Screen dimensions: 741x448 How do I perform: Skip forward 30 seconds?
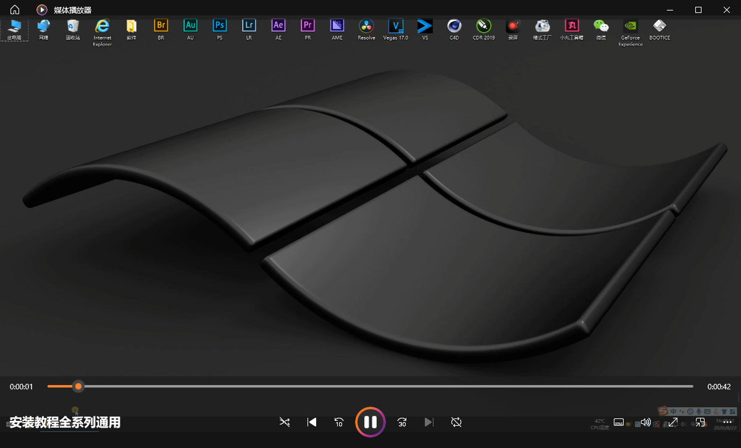pos(402,422)
